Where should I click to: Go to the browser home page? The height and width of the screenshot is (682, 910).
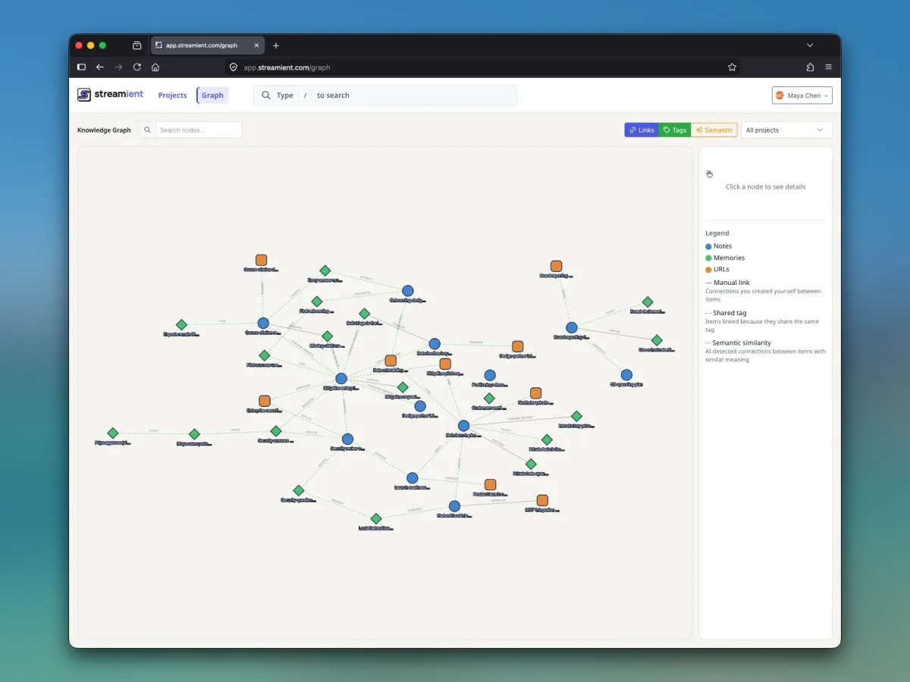click(x=155, y=67)
